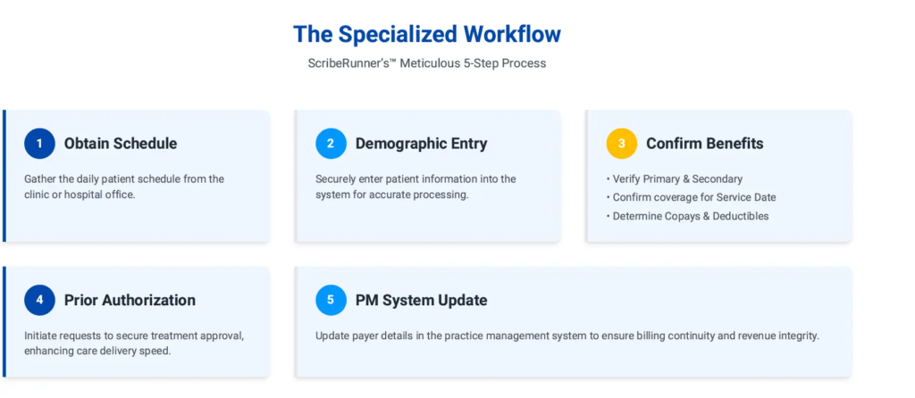Viewport: 915px width, 398px height.
Task: Click the Prior Authorization heading
Action: point(130,300)
